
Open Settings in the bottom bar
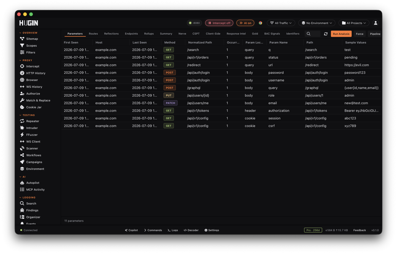(212, 230)
